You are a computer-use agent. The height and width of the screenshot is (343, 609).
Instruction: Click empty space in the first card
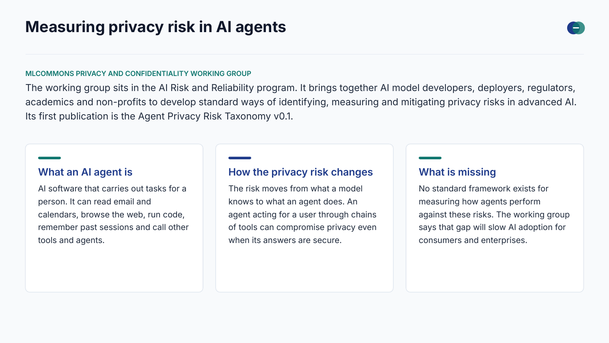point(114,268)
